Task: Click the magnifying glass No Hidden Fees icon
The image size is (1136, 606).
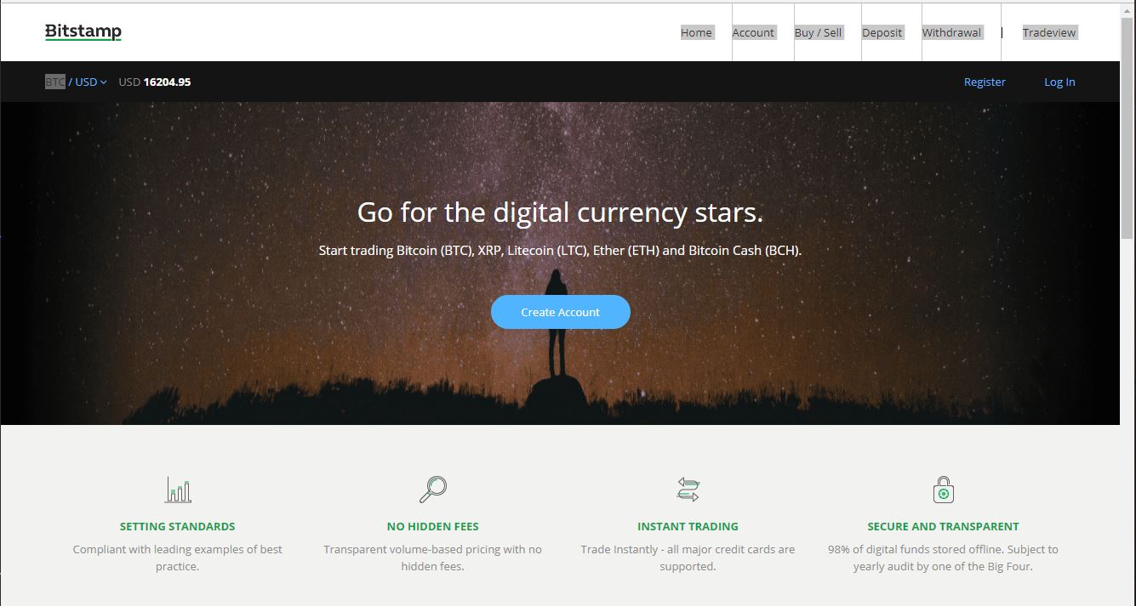Action: (432, 490)
